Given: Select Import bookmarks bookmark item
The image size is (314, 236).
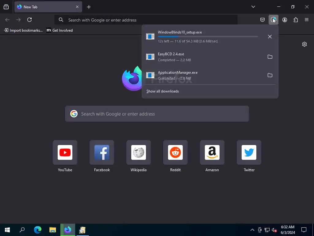Looking at the screenshot, I should point(23,30).
